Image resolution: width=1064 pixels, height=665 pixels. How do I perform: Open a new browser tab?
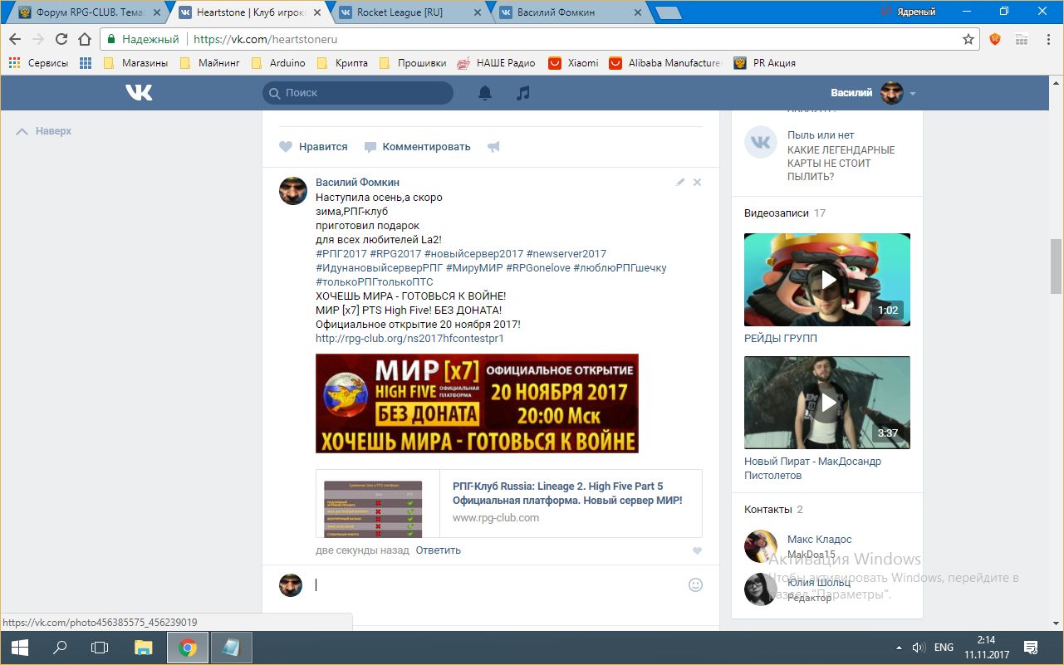pos(668,12)
